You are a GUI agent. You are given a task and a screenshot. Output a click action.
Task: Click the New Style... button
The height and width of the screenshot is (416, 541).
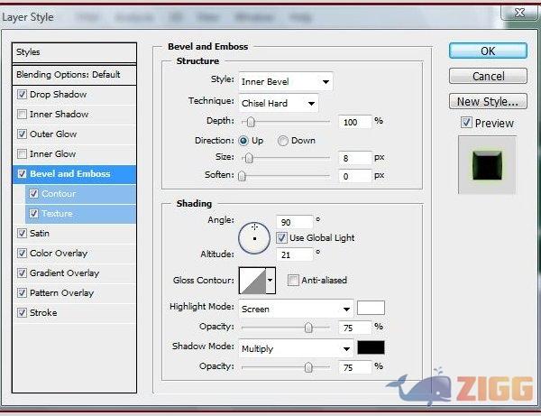click(x=488, y=102)
